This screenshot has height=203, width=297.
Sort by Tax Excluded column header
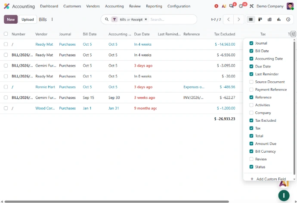click(x=225, y=34)
